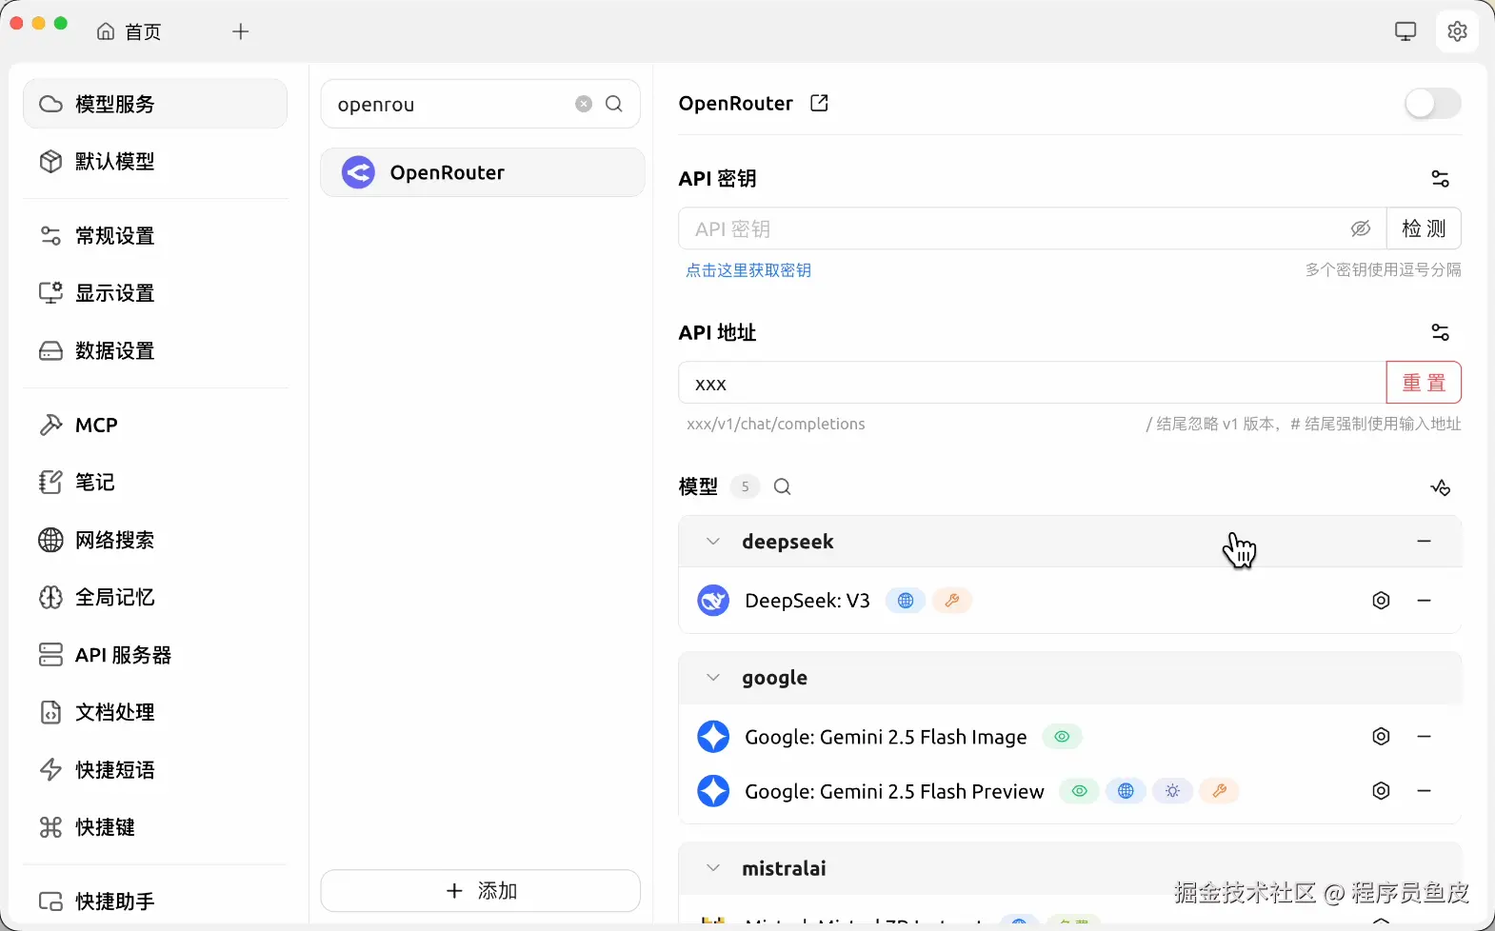The image size is (1495, 931).
Task: Click the provider search magnifier icon
Action: tap(614, 104)
